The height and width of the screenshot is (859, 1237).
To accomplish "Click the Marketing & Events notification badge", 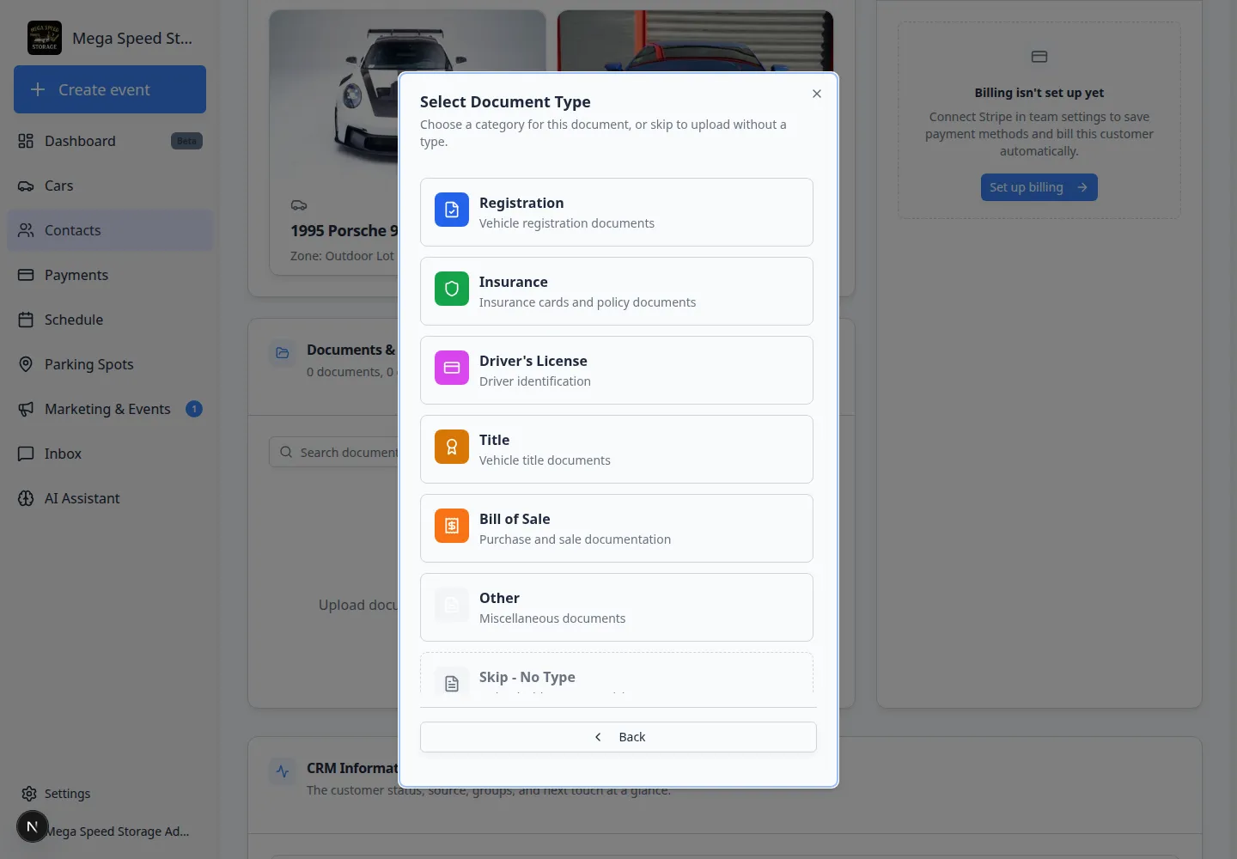I will coord(194,409).
